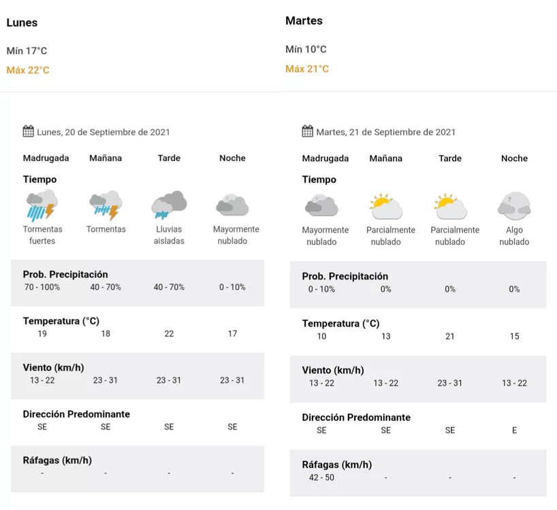
Task: Select the Lluvias aisladas rain cloud icon
Action: [x=168, y=203]
